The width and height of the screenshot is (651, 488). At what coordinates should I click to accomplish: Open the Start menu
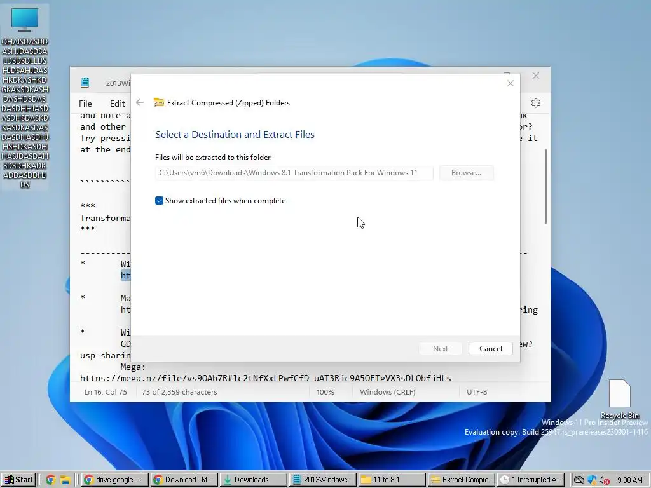[x=18, y=480]
